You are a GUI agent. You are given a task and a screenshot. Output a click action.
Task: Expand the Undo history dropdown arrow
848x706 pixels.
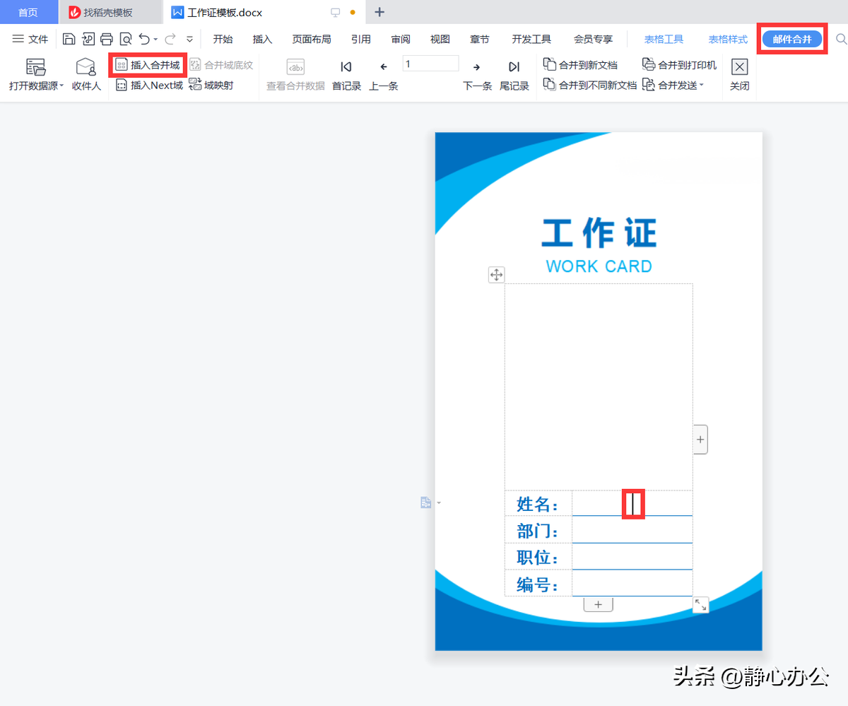point(155,40)
